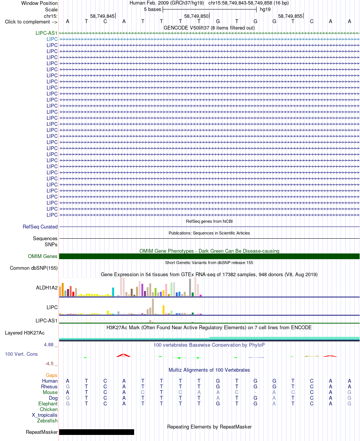Image resolution: width=360 pixels, height=441 pixels.
Task: Open the ALDH1A2 GTEx expression bar chart
Action: coord(130,287)
